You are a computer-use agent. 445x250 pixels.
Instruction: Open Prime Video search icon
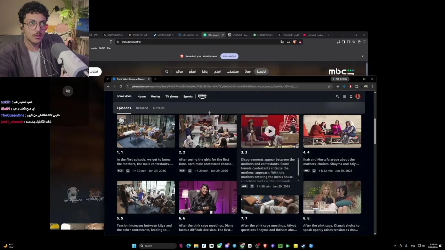click(337, 97)
